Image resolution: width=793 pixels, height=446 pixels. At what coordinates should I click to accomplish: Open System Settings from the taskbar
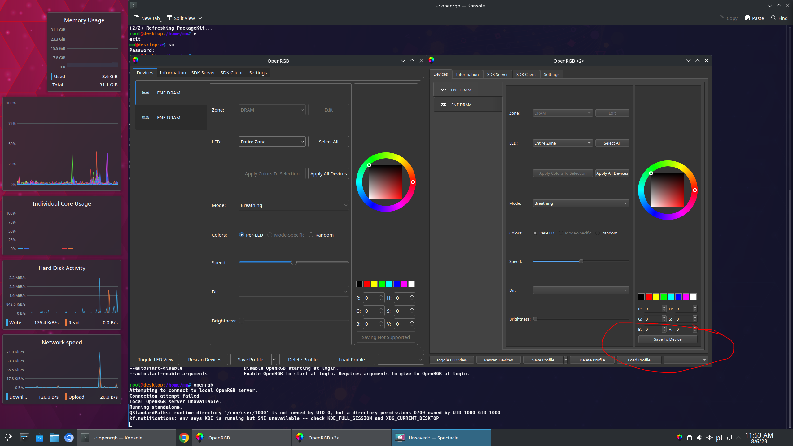24,438
